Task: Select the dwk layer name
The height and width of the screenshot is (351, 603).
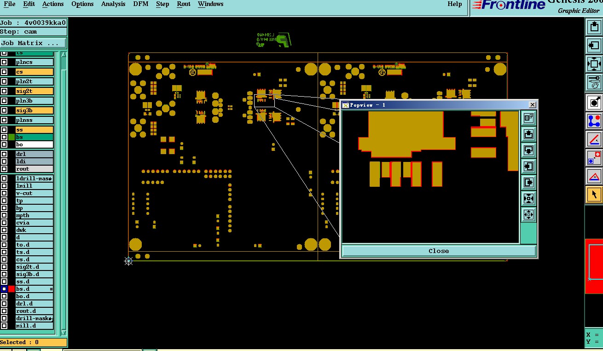Action: pyautogui.click(x=35, y=230)
